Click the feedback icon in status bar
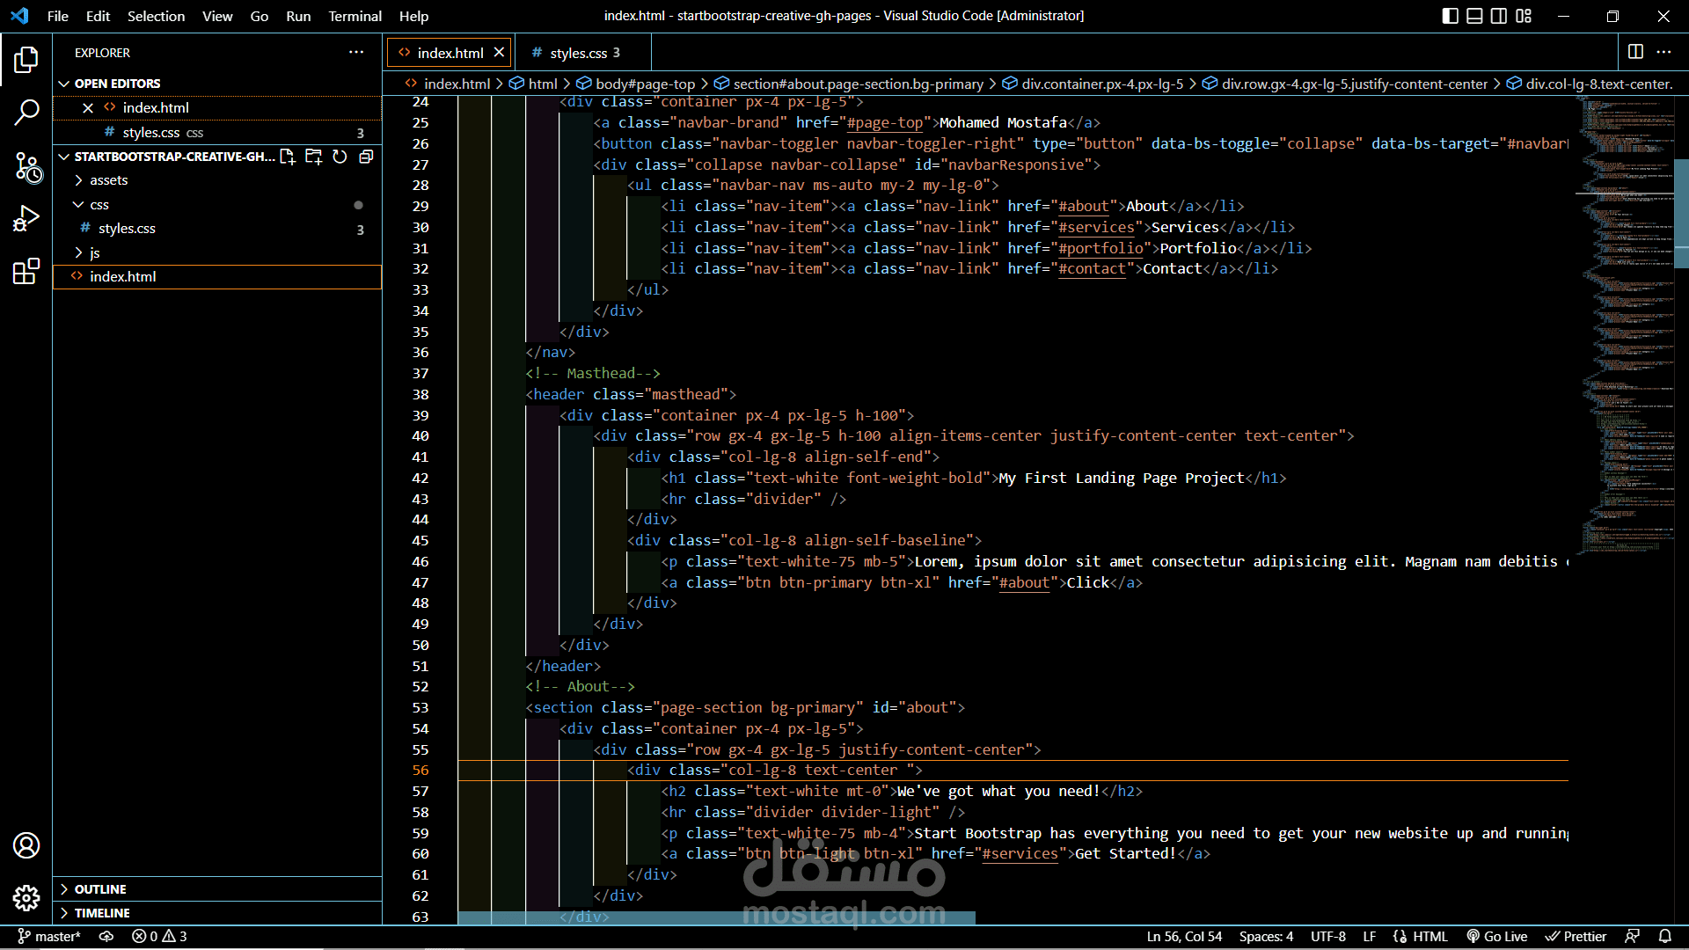Image resolution: width=1689 pixels, height=950 pixels. click(x=1633, y=936)
